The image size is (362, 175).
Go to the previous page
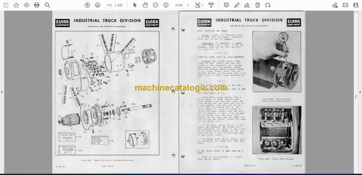(x=87, y=5)
